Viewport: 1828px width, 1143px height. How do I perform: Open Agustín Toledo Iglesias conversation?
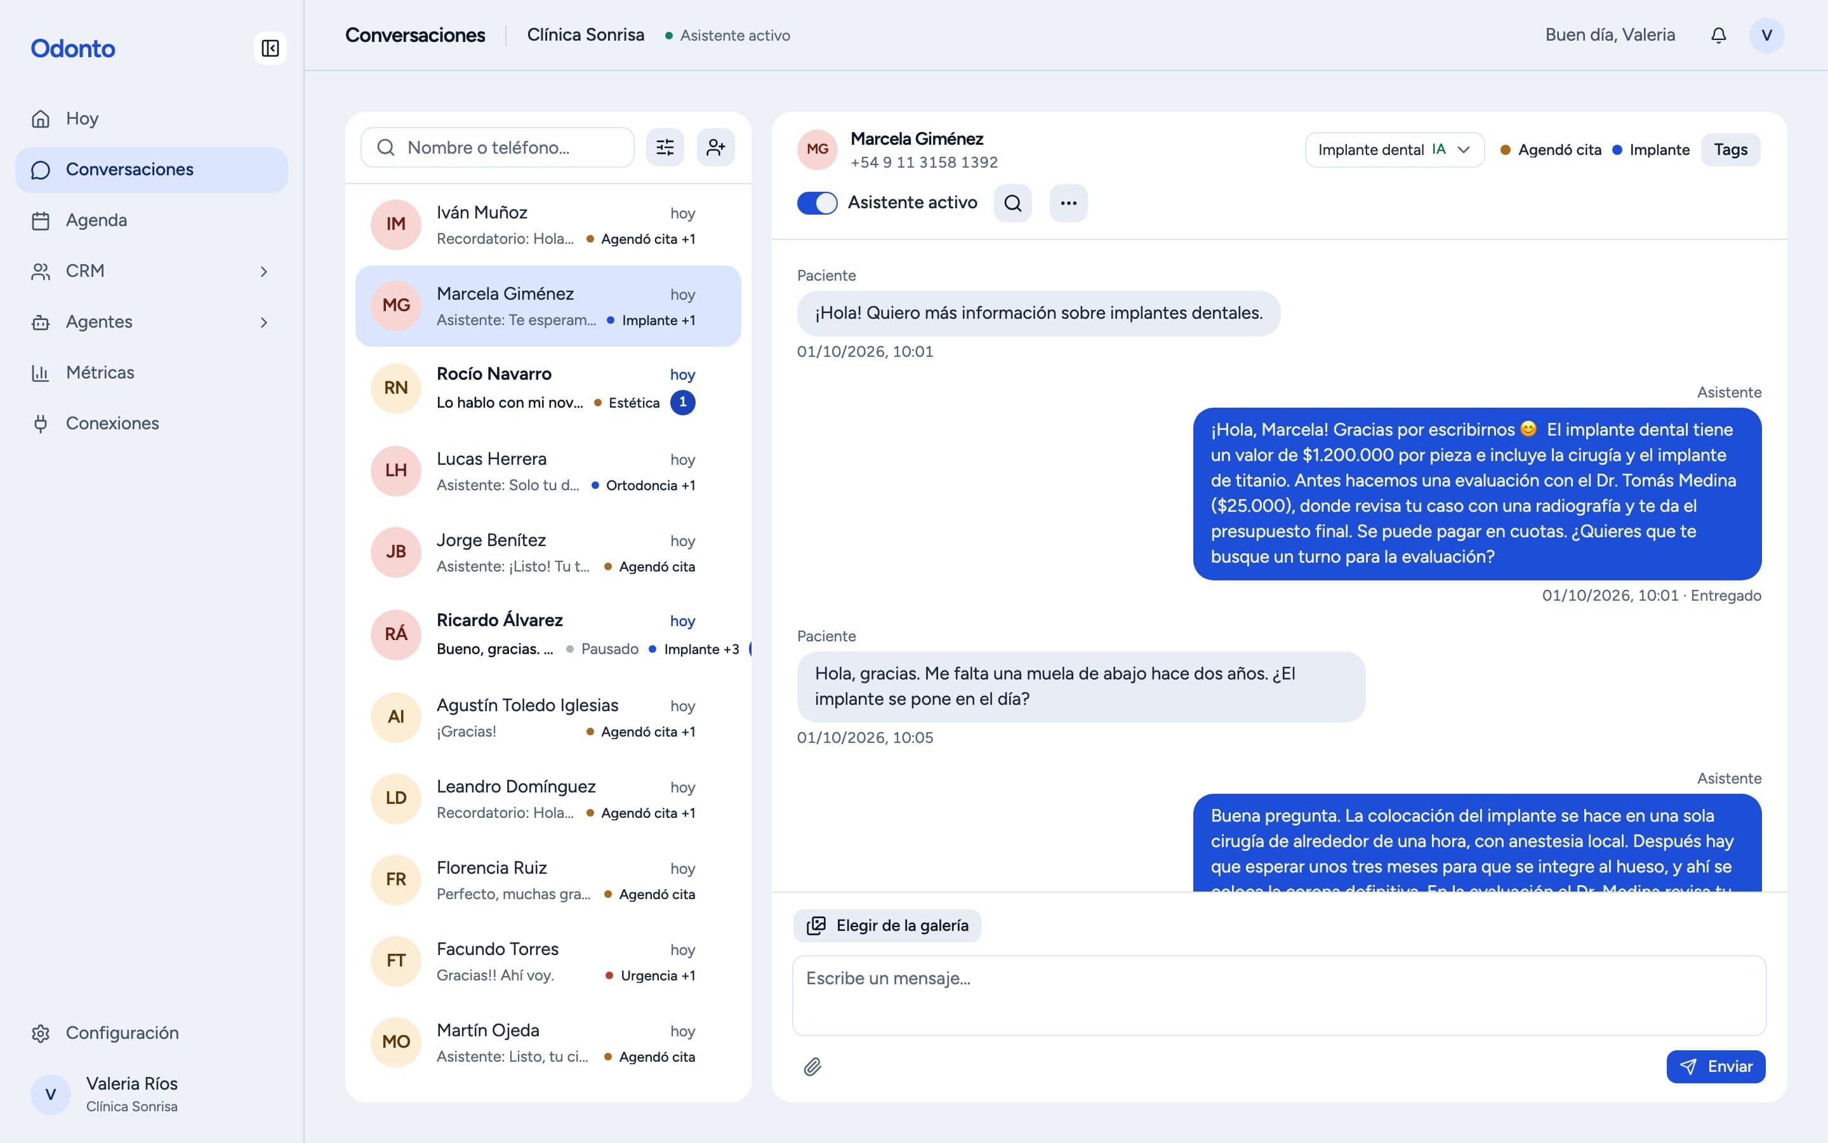[548, 718]
